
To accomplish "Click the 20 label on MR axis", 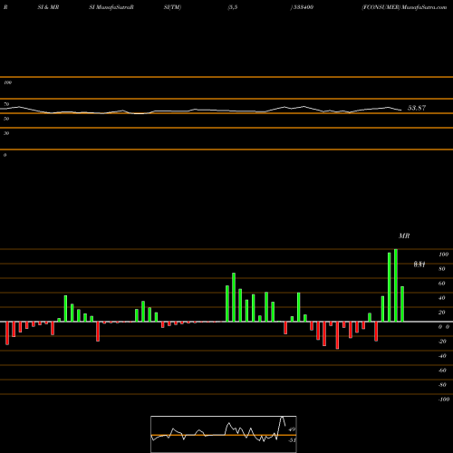I will click(x=442, y=313).
